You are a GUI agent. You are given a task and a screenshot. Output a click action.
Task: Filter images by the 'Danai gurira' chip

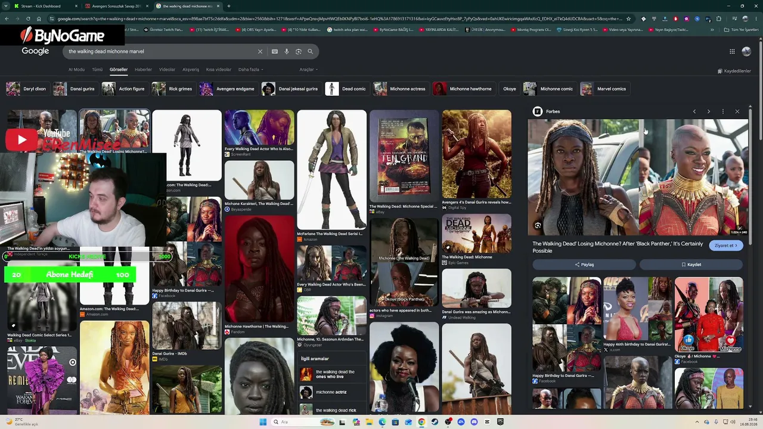coord(75,89)
